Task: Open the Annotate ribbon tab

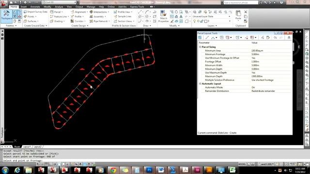Action: point(35,7)
